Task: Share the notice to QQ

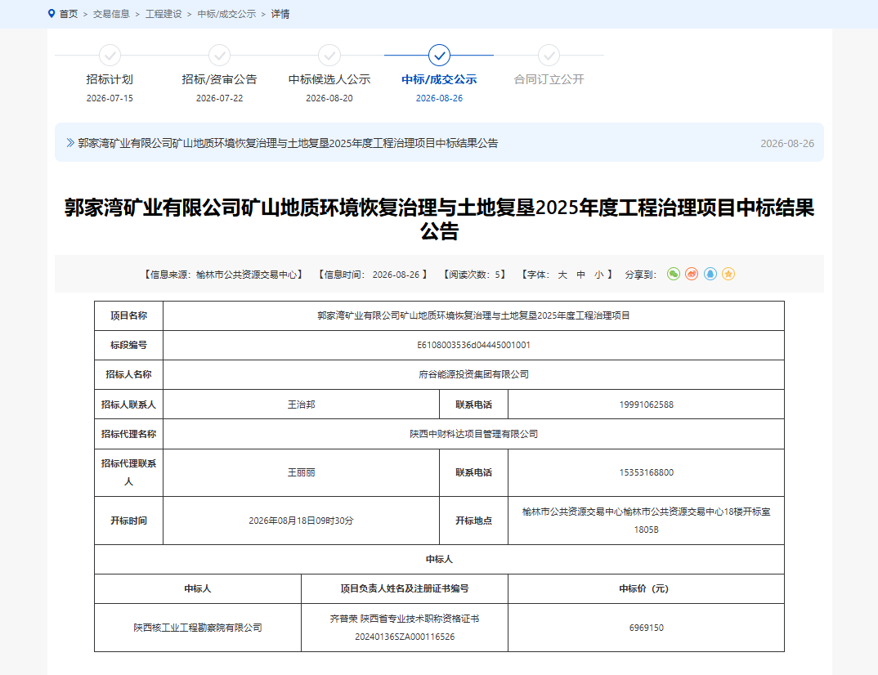Action: (710, 275)
